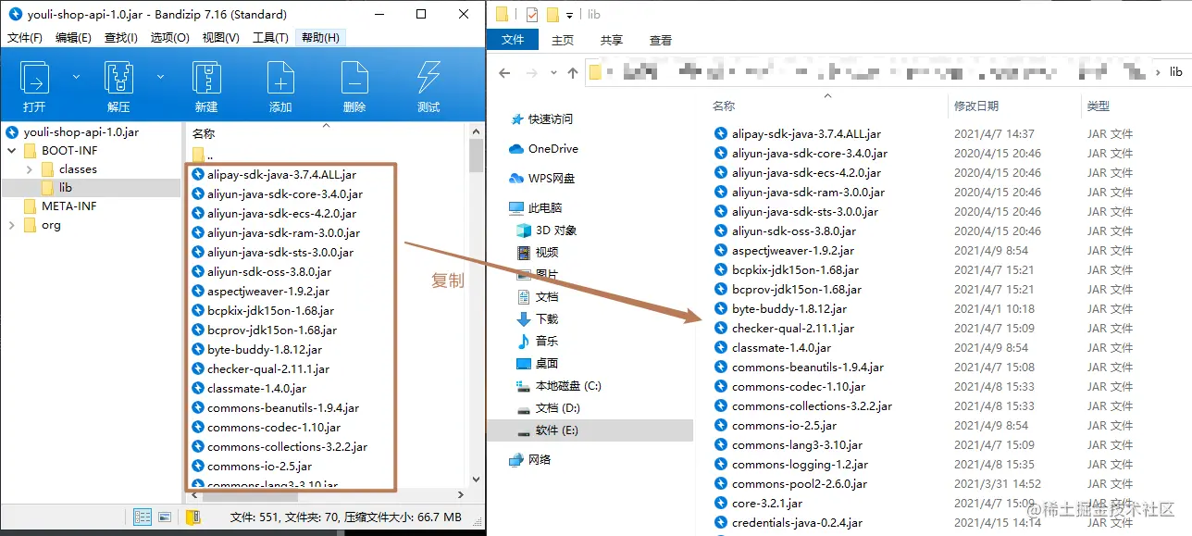Click Explorer Up one level arrow

(573, 72)
